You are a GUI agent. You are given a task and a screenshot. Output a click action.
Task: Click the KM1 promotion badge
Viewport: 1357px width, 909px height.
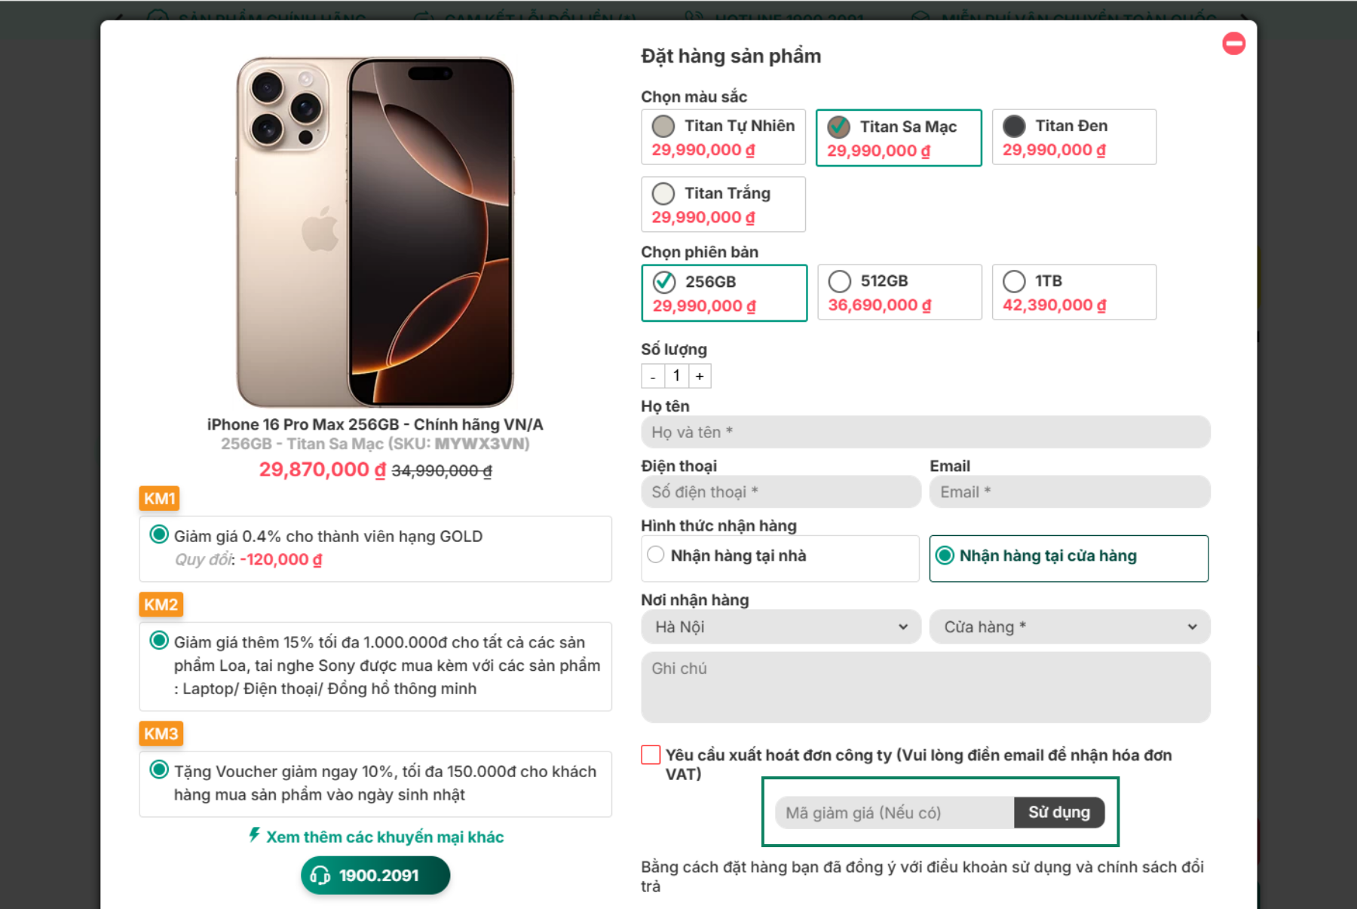tap(159, 498)
